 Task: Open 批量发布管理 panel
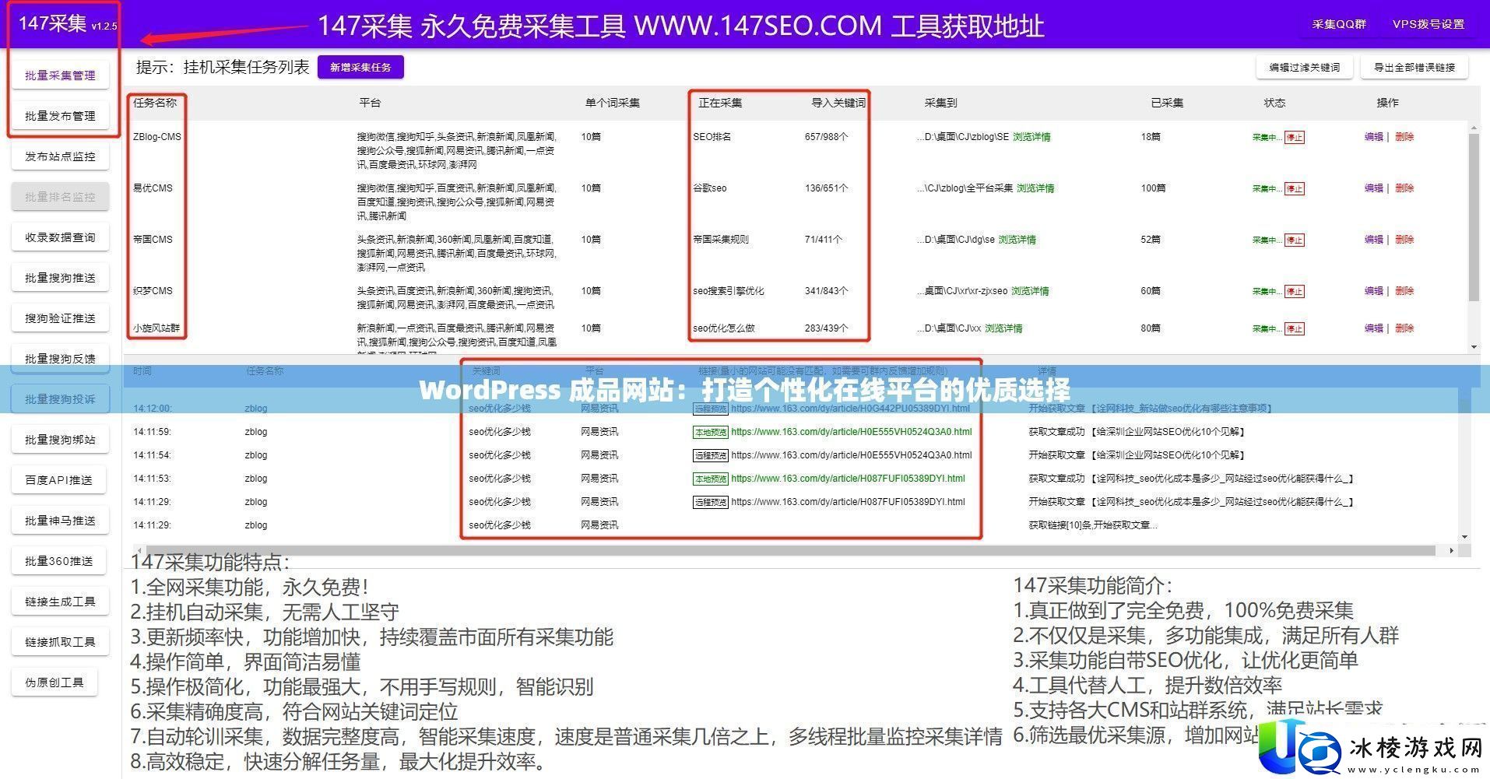point(59,115)
